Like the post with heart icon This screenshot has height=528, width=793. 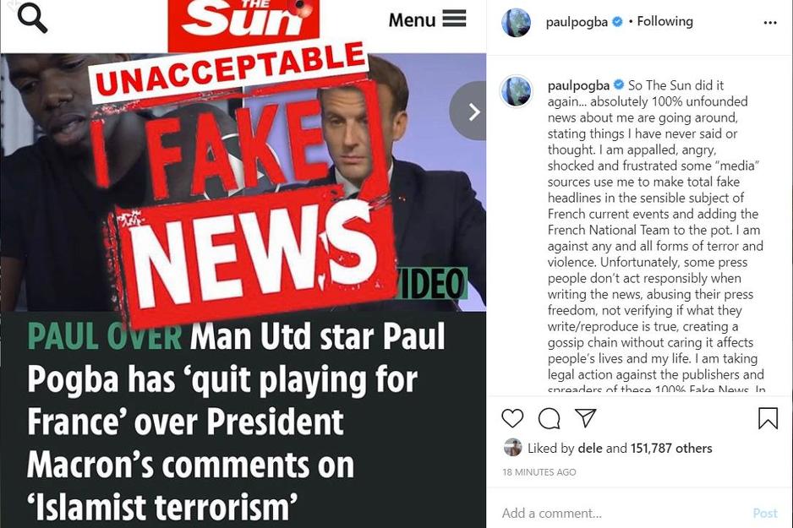(x=512, y=418)
